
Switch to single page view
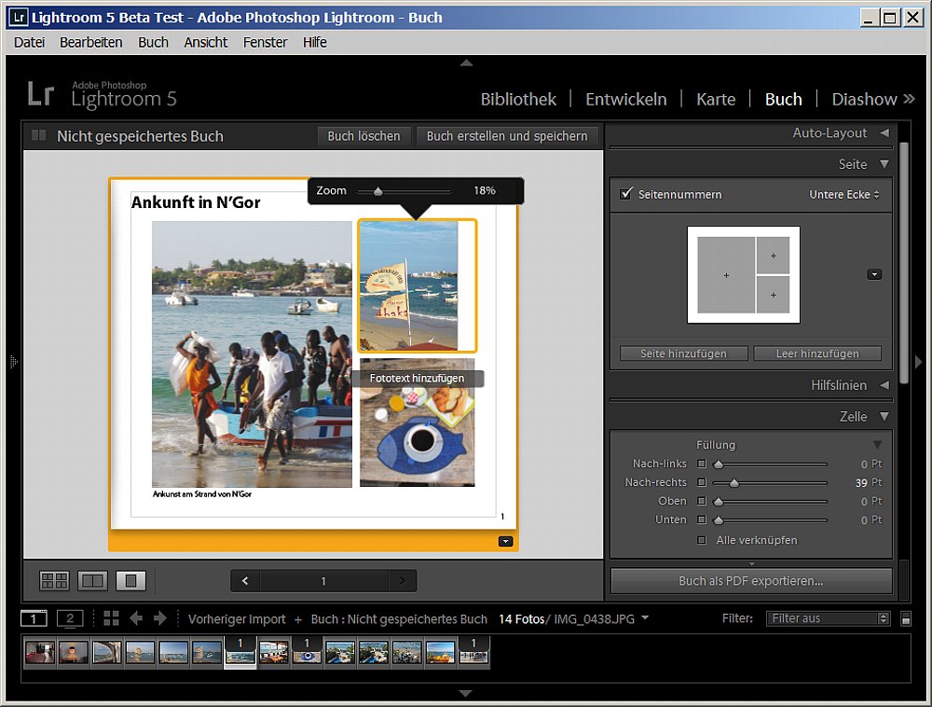pyautogui.click(x=130, y=580)
